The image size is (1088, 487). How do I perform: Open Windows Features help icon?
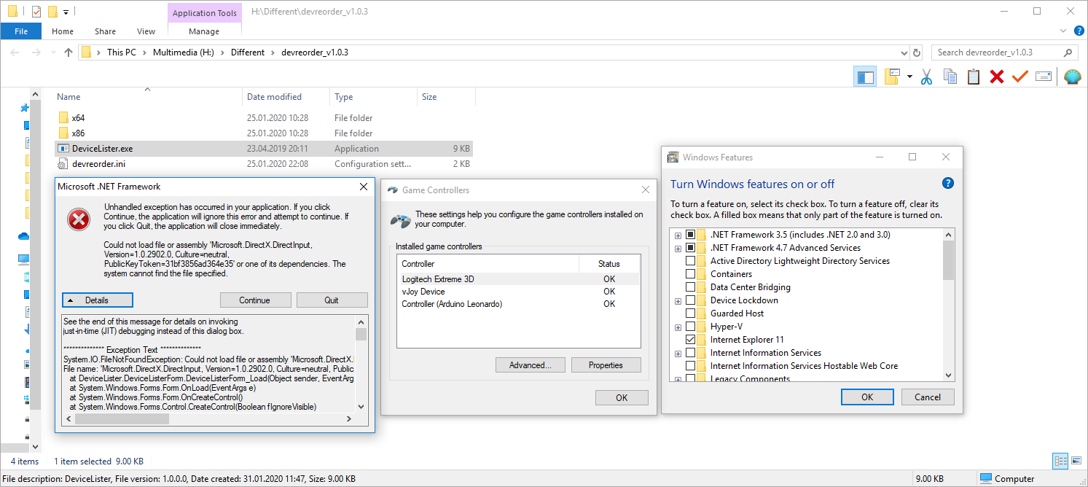[x=948, y=183]
